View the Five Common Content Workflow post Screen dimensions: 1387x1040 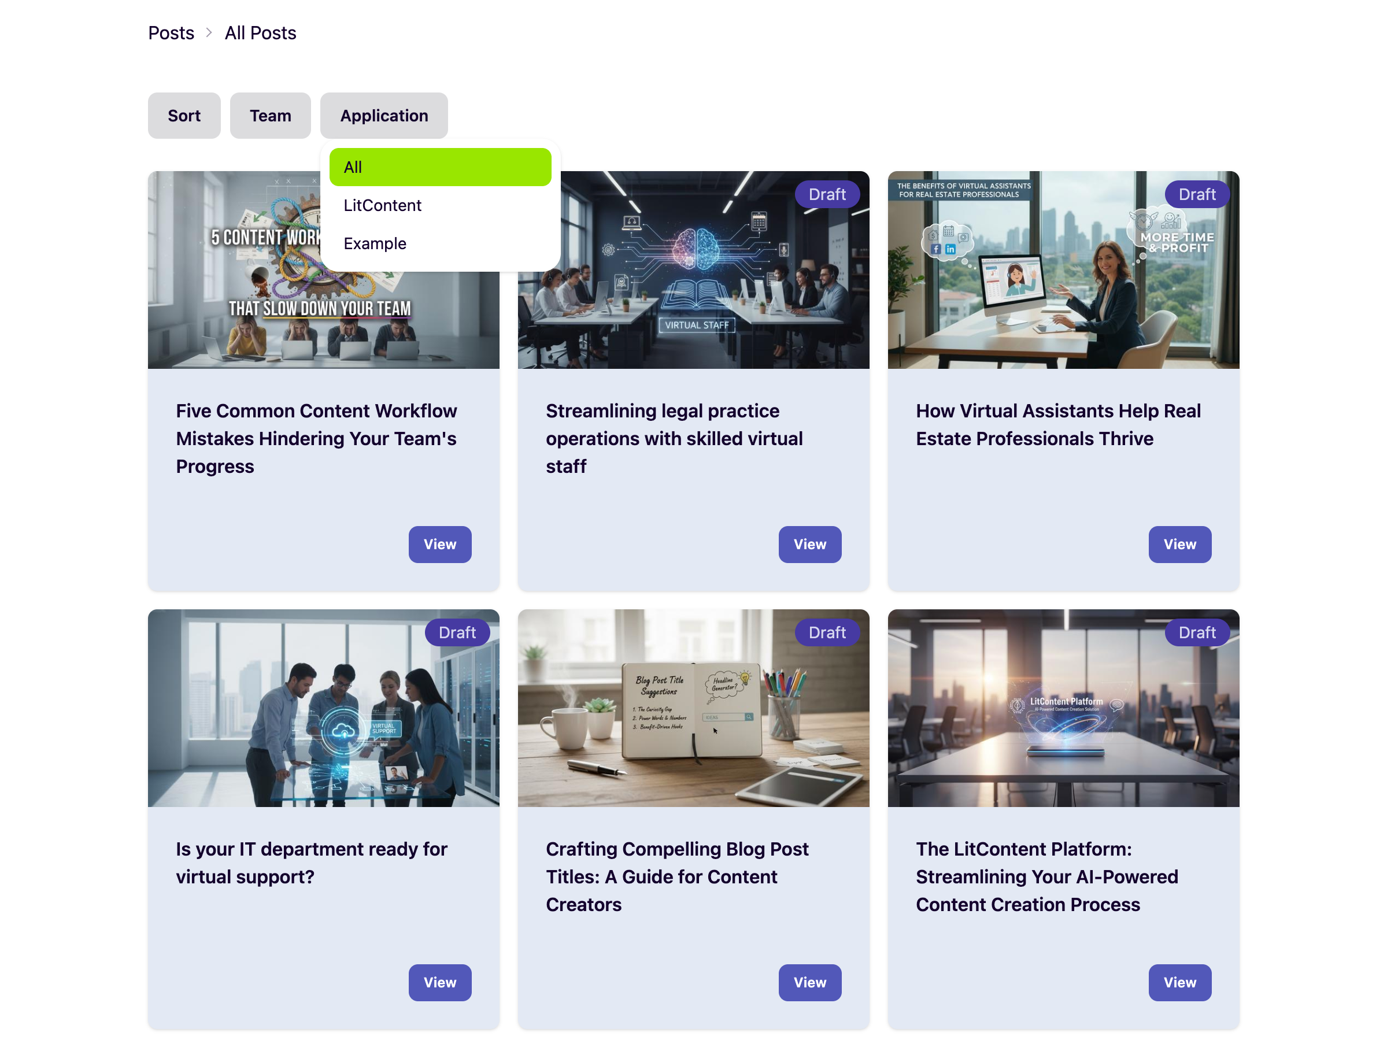(439, 544)
